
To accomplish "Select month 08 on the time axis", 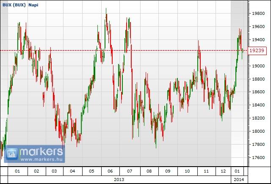I will (149, 171).
